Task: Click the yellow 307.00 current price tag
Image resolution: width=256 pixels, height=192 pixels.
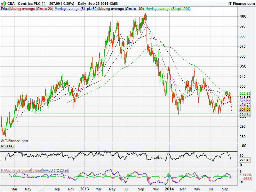Action: pyautogui.click(x=244, y=109)
